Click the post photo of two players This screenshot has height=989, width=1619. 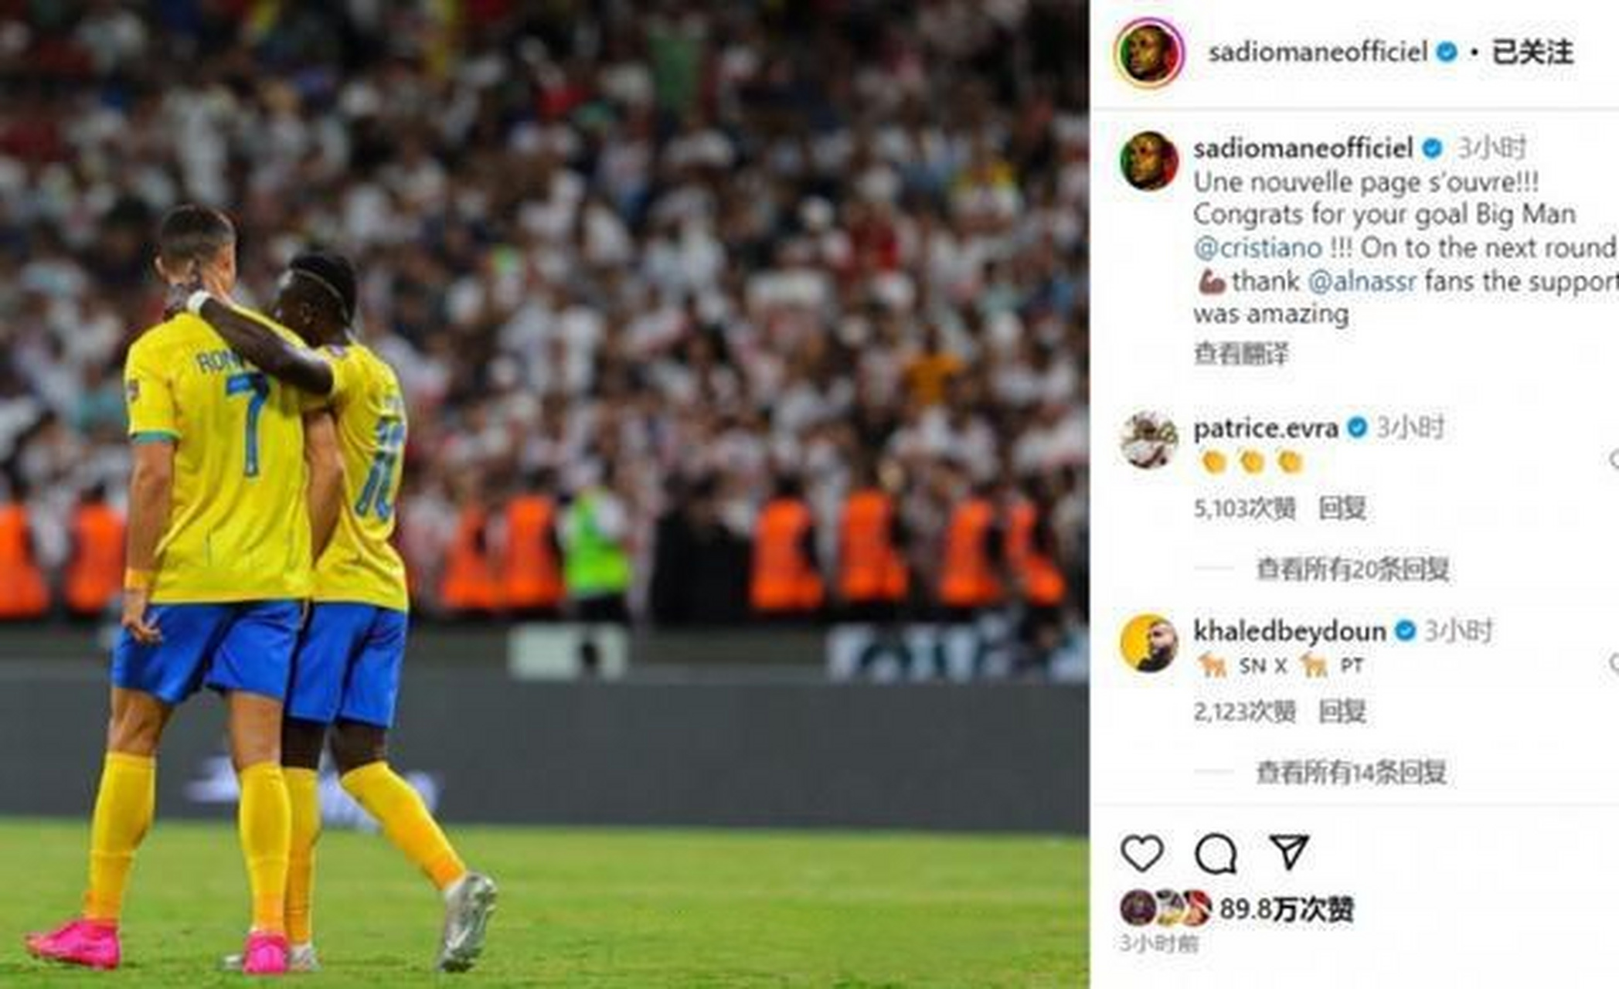pyautogui.click(x=544, y=494)
